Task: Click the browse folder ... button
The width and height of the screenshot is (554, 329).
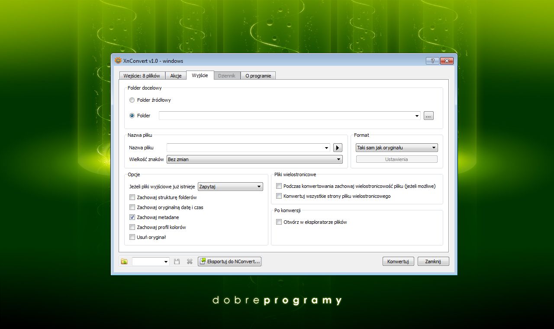Action: coord(428,116)
